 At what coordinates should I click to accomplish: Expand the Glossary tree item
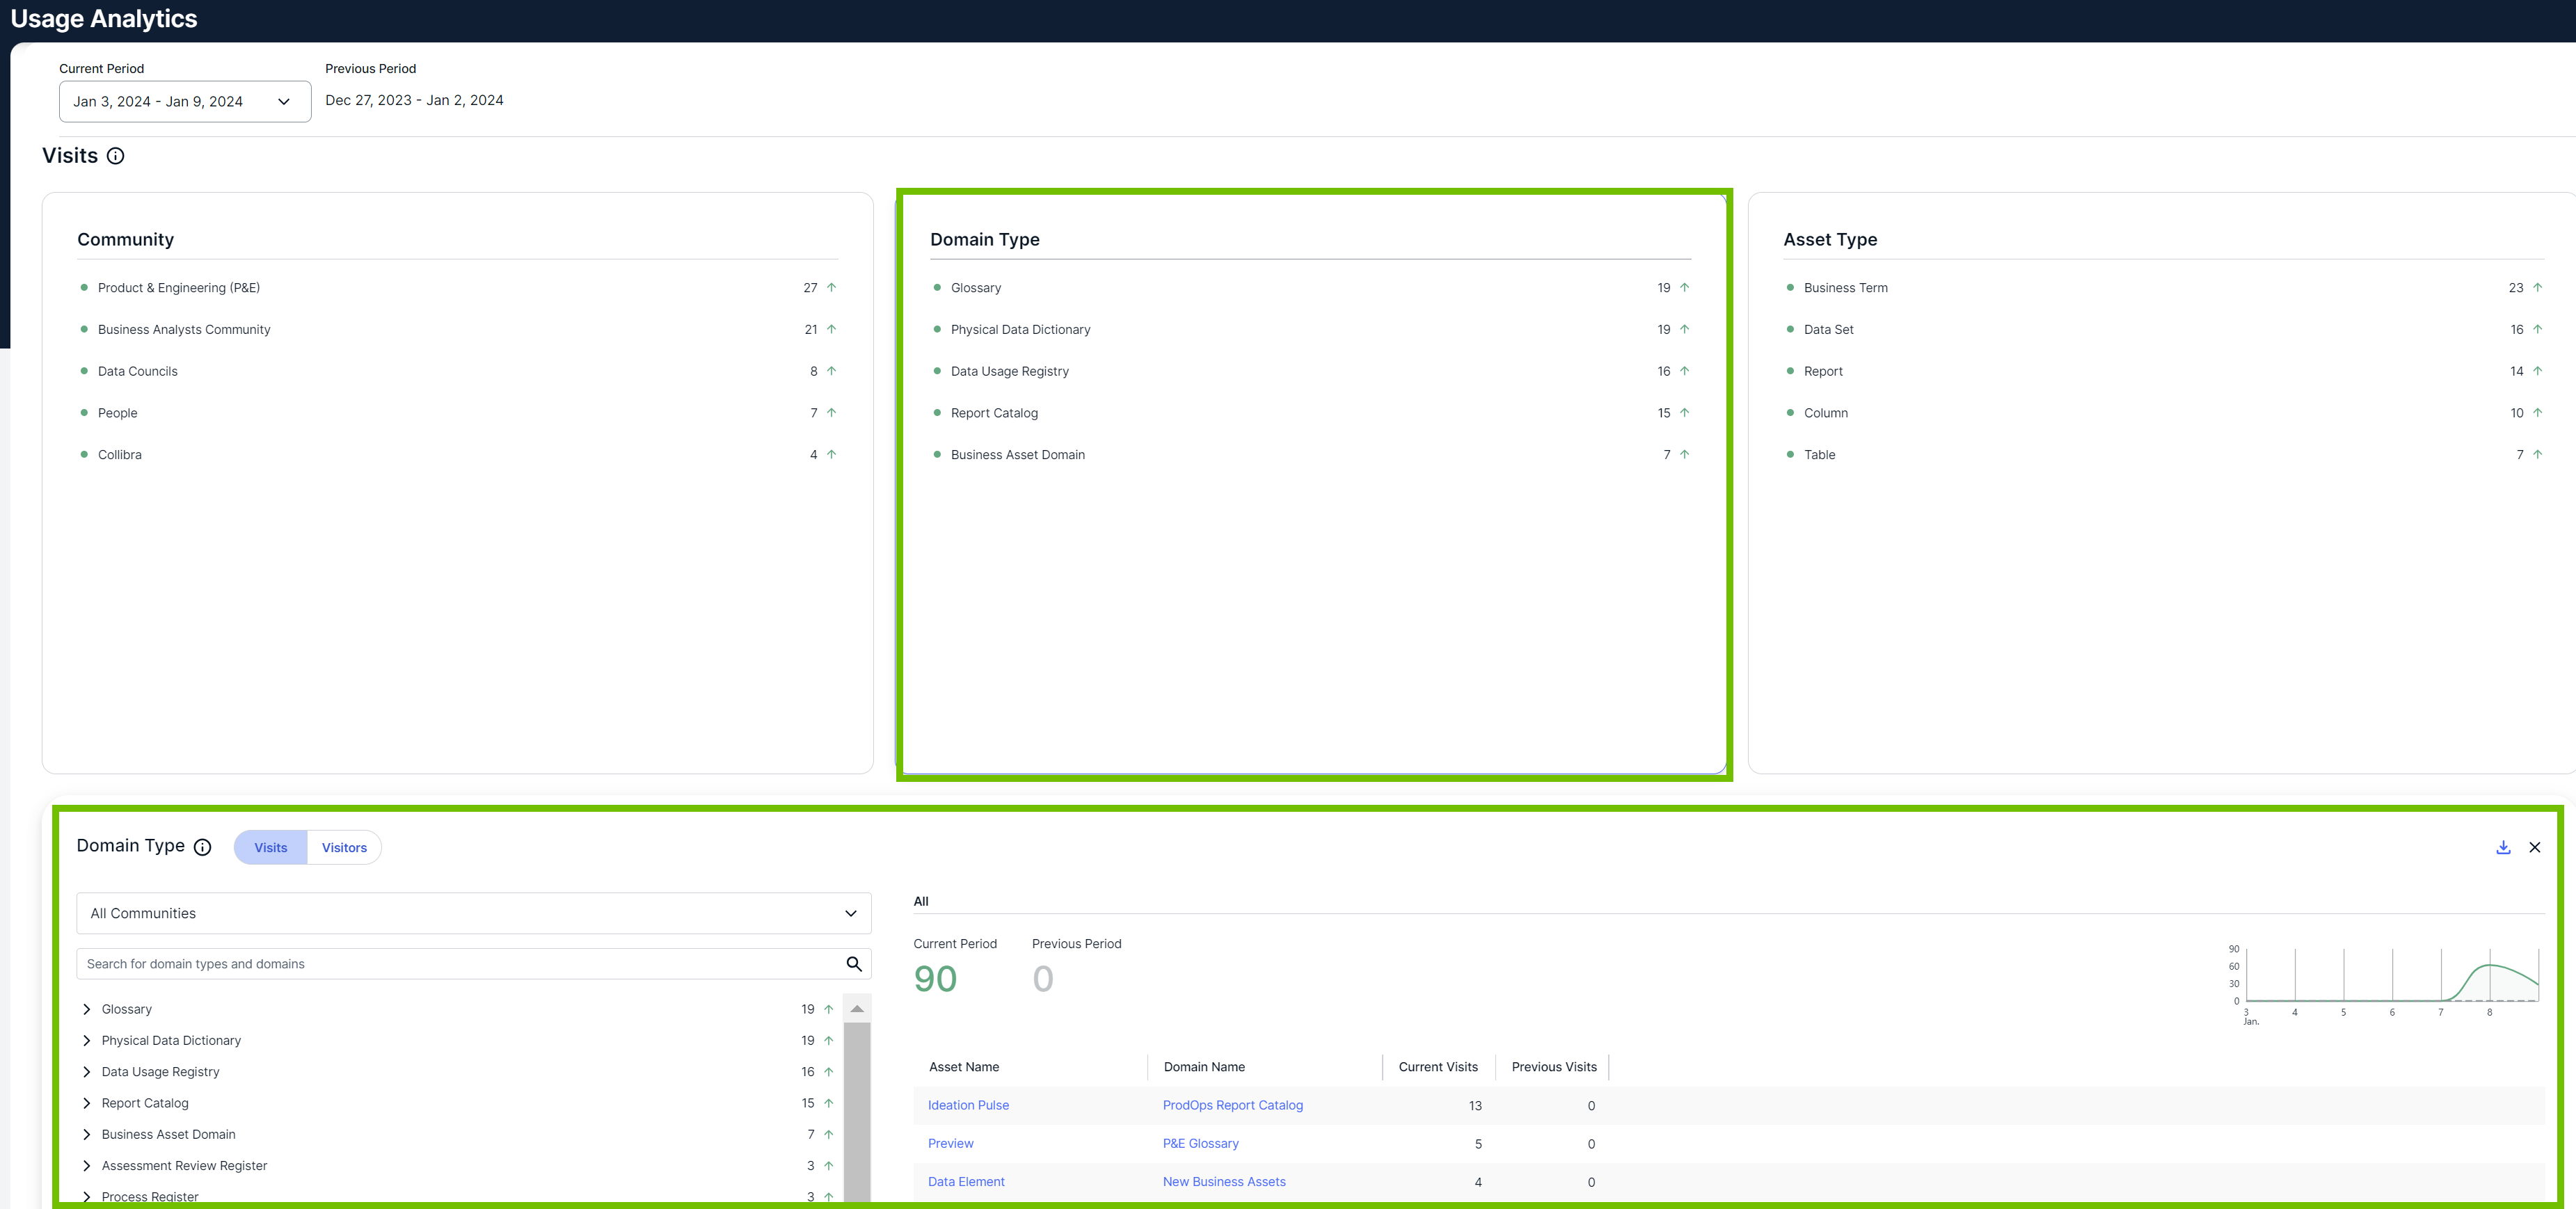(87, 1009)
